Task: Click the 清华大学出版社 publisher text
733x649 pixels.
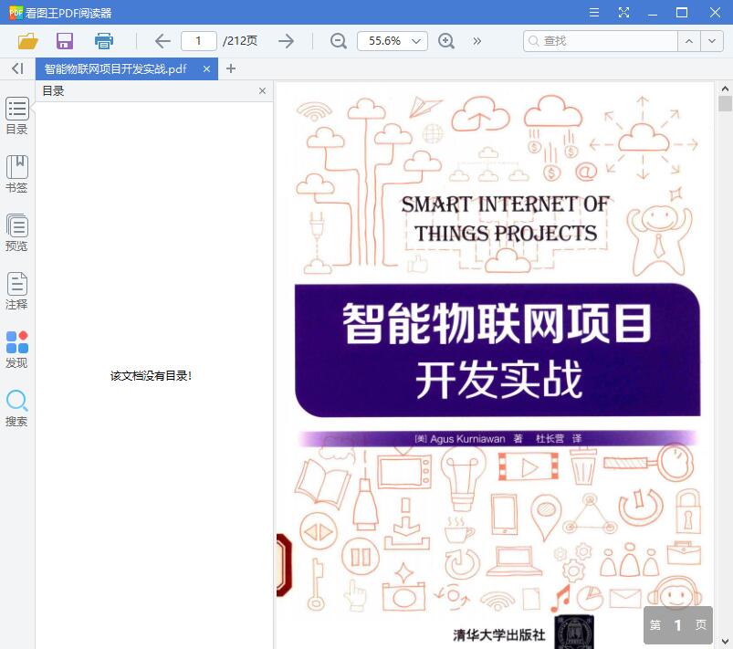Action: click(x=498, y=634)
